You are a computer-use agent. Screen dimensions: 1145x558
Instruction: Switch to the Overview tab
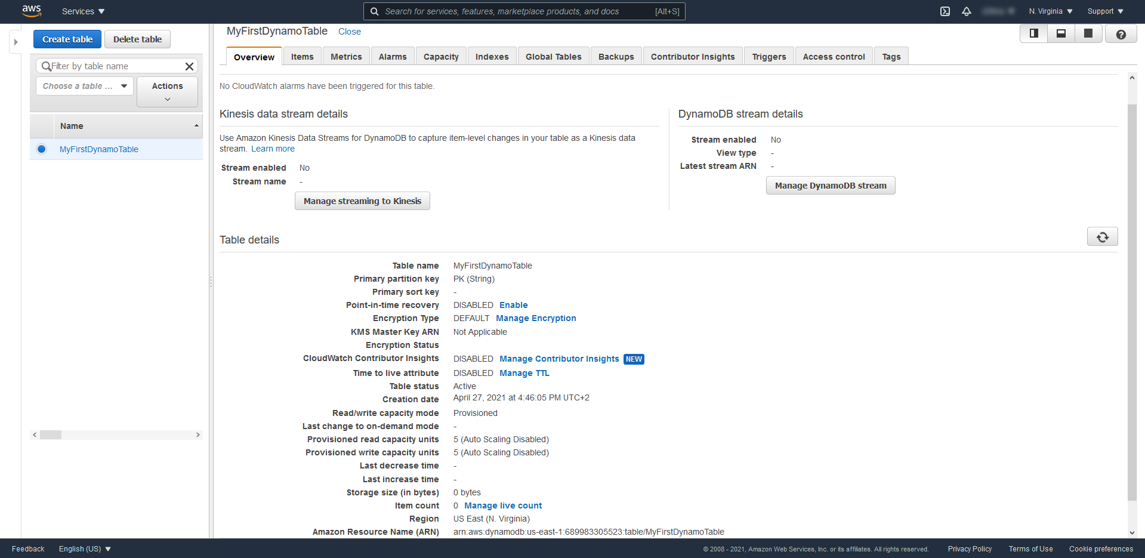[x=254, y=57]
